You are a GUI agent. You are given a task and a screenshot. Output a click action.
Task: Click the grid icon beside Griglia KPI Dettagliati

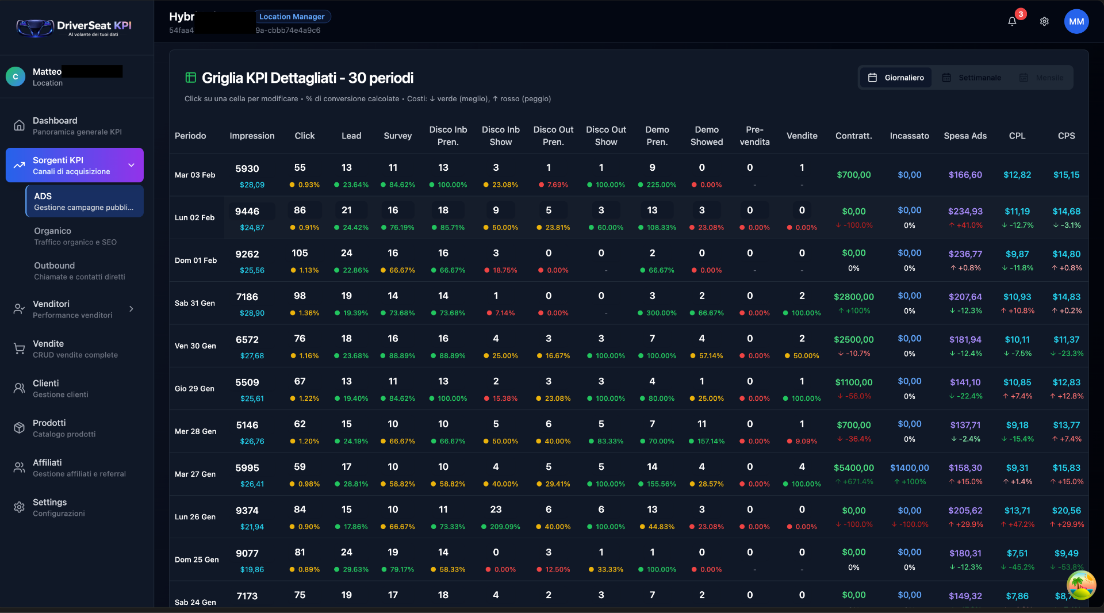(190, 77)
